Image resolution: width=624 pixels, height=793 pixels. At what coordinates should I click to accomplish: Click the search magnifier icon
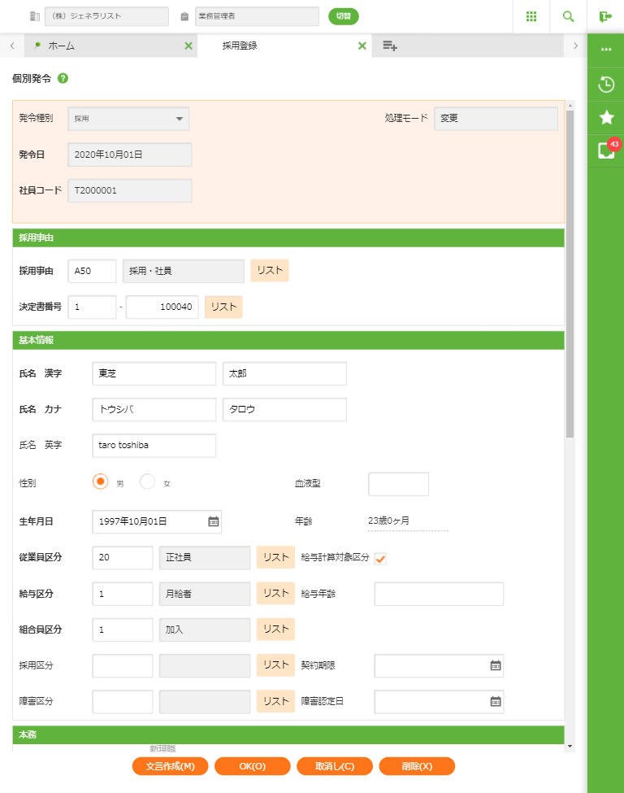tap(568, 16)
